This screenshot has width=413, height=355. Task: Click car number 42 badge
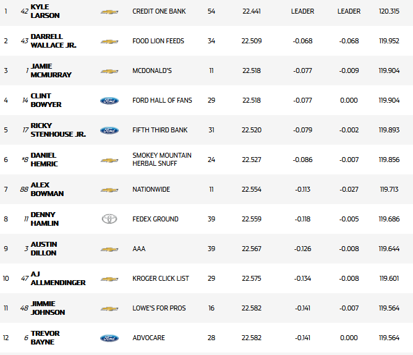click(25, 12)
